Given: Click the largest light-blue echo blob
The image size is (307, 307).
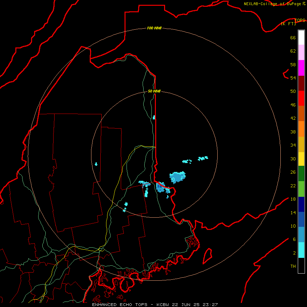Looking at the screenshot, I should tap(177, 177).
